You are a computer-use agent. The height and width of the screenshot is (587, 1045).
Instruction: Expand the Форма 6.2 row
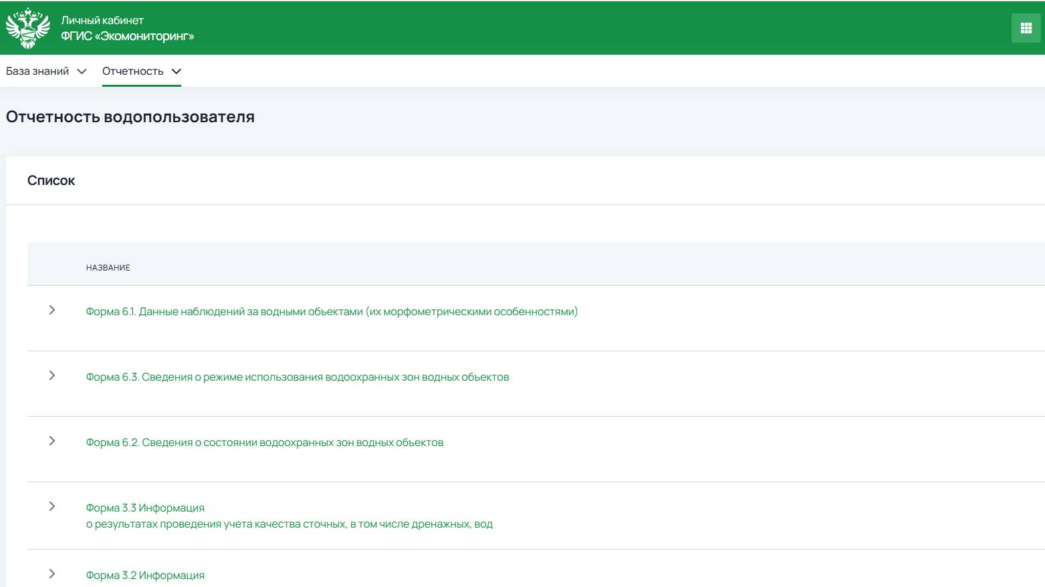(x=52, y=441)
